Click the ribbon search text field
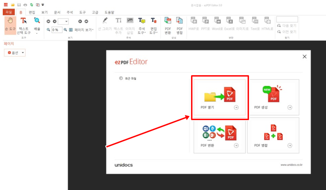 pyautogui.click(x=287, y=19)
